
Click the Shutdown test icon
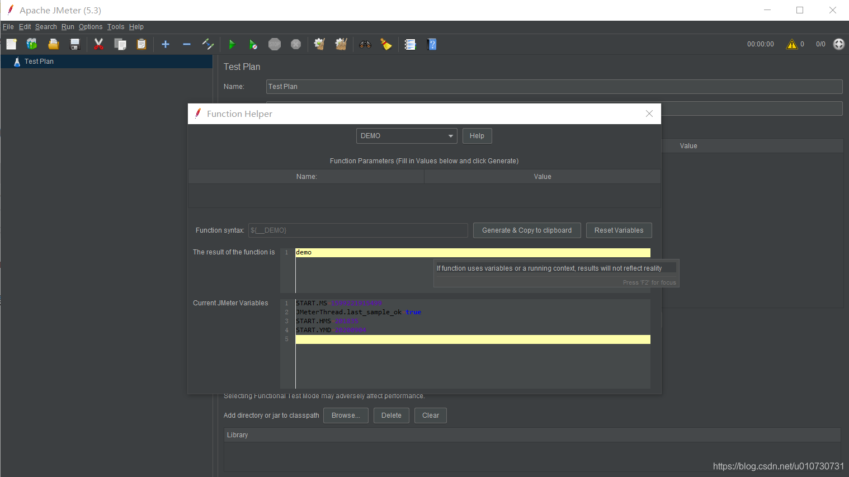coord(296,44)
